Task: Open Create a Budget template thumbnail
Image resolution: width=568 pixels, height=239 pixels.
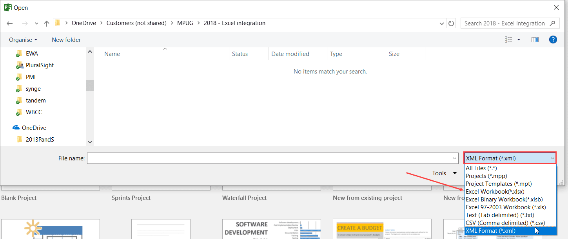Action: click(382, 229)
